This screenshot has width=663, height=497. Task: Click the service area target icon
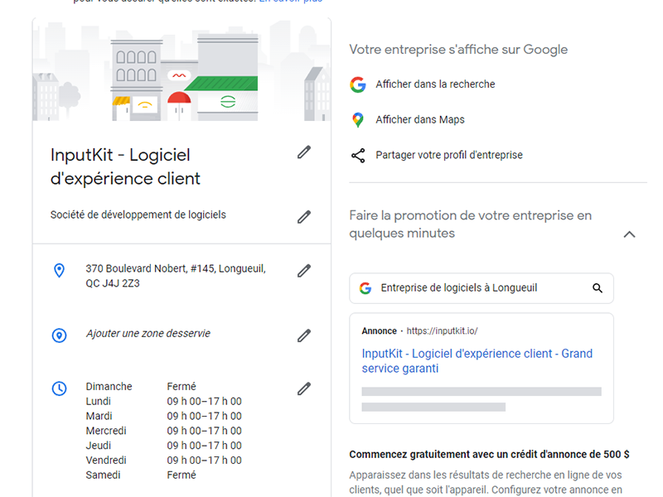pyautogui.click(x=59, y=335)
